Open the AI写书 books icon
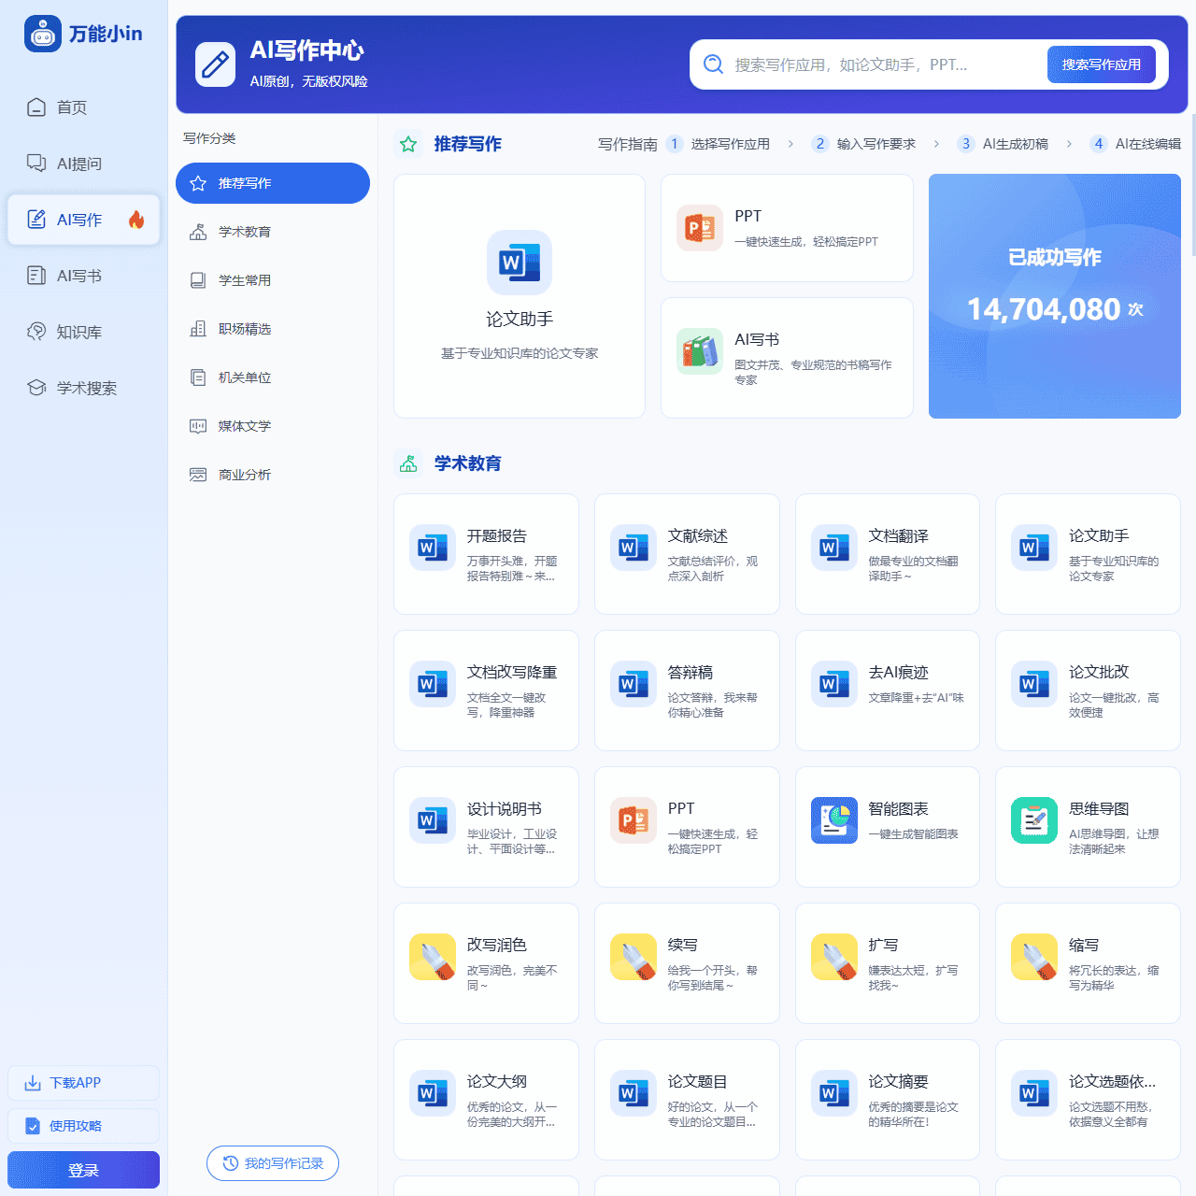Image resolution: width=1196 pixels, height=1196 pixels. pyautogui.click(x=700, y=351)
